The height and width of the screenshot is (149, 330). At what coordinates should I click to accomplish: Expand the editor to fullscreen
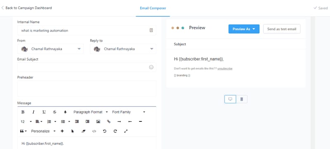pyautogui.click(x=126, y=131)
